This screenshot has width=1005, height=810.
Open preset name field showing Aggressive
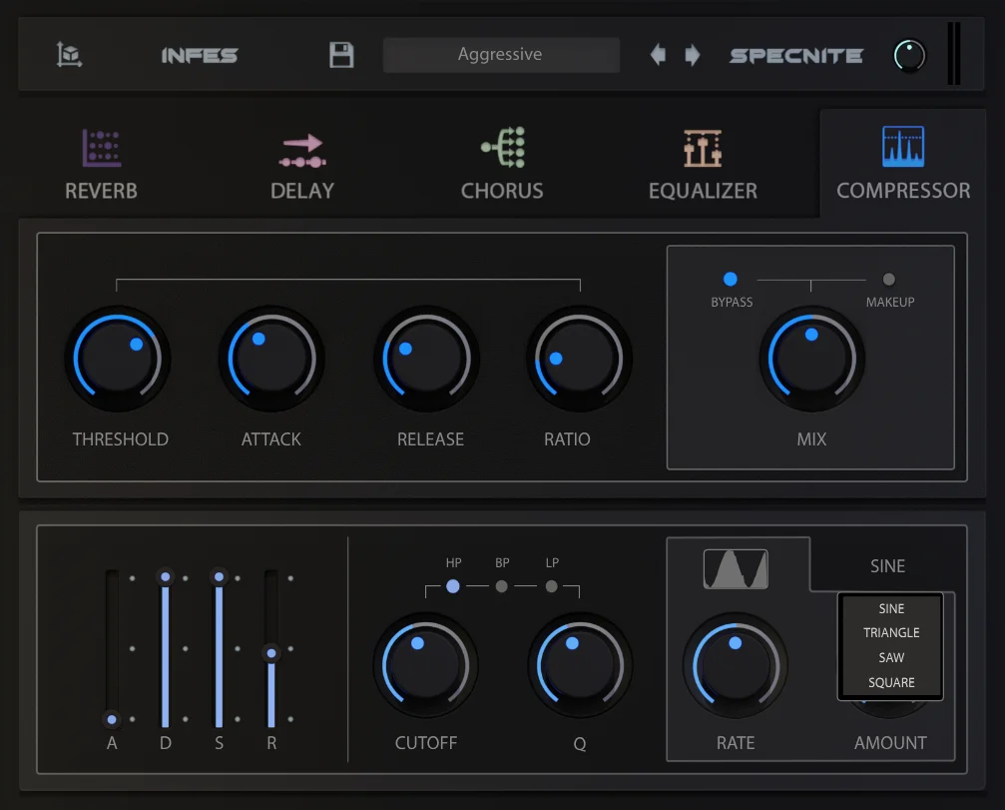pos(501,55)
